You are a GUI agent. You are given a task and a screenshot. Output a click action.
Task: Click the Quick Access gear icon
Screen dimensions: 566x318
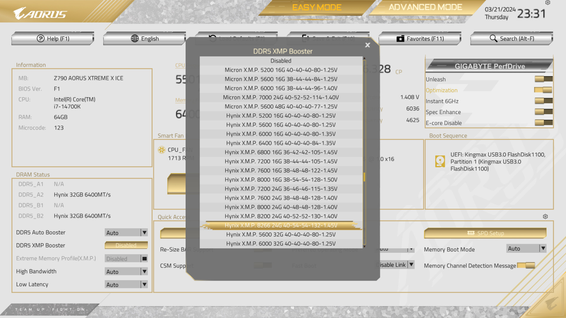pos(545,216)
